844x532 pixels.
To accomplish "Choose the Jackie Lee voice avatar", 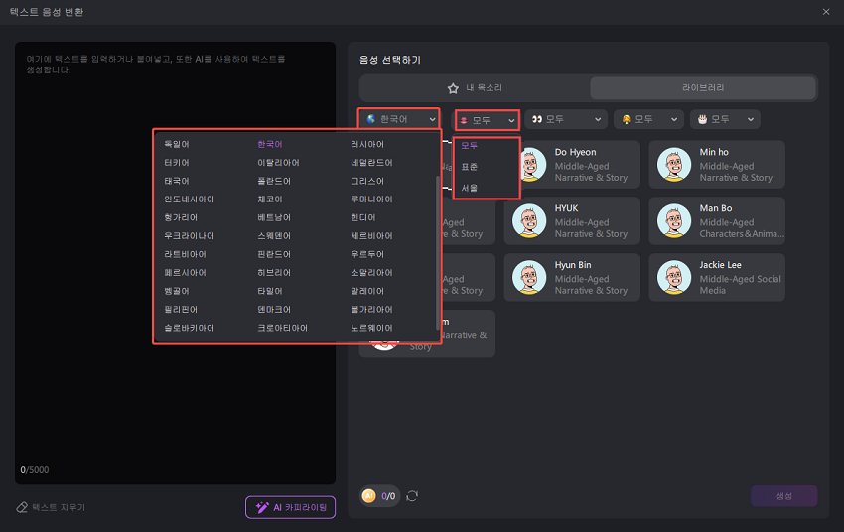I will (674, 277).
